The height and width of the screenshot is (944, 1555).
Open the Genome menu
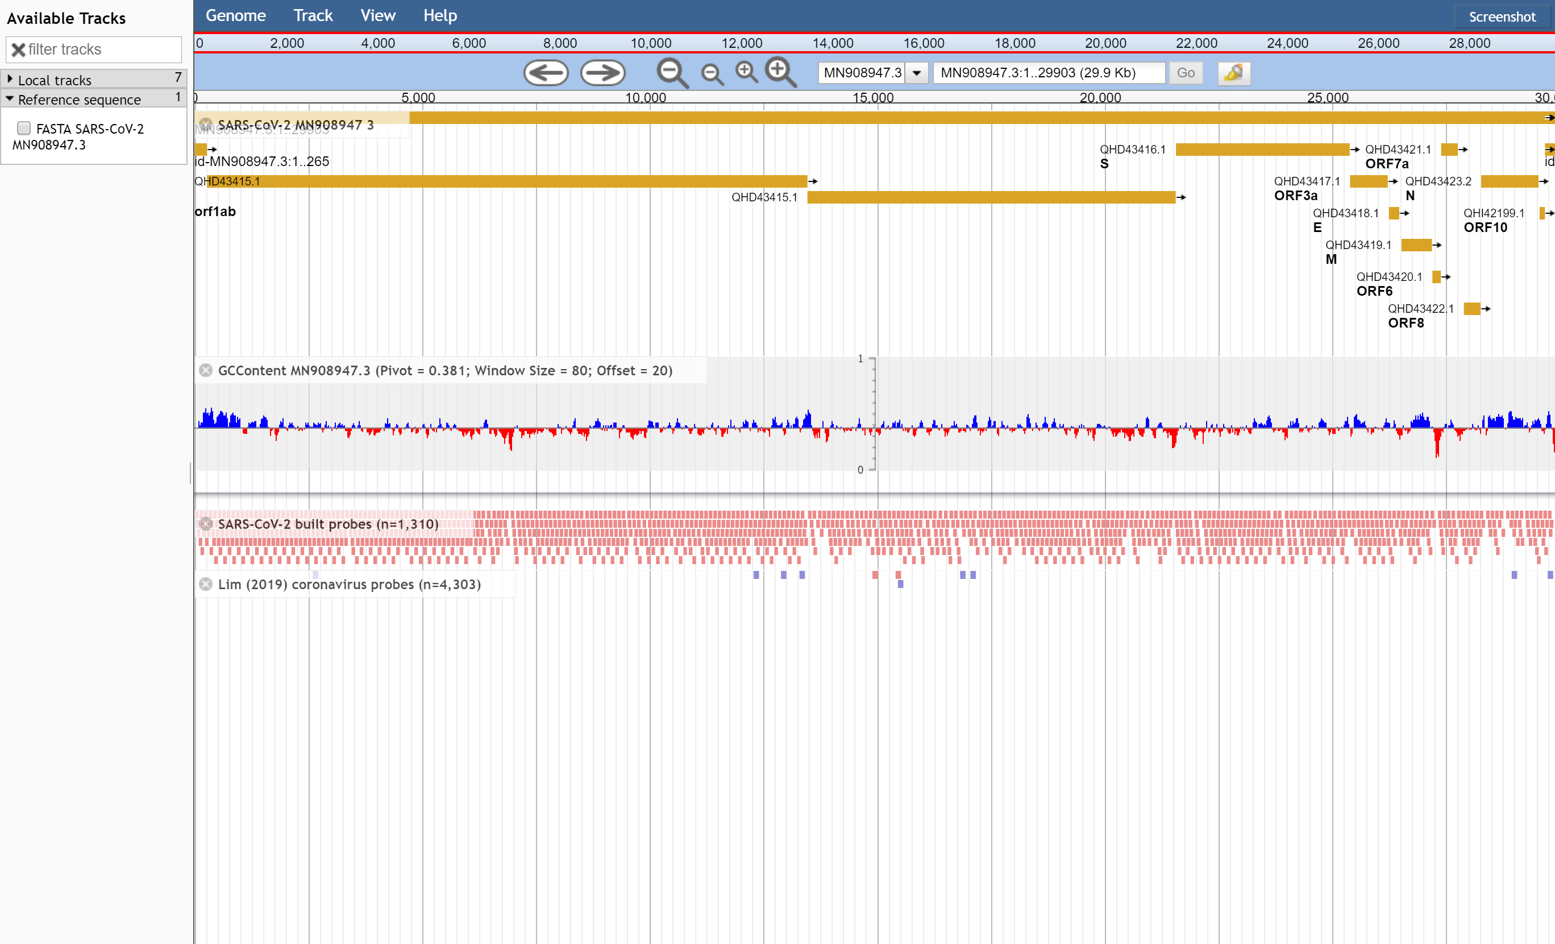238,14
